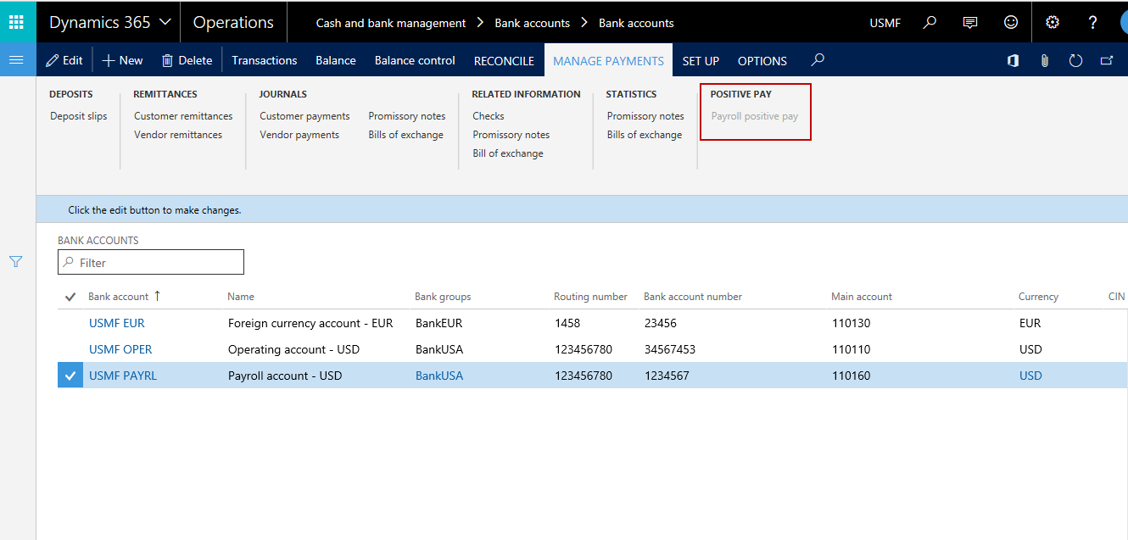This screenshot has height=540, width=1128.
Task: Click main account 110130 cell
Action: [851, 323]
